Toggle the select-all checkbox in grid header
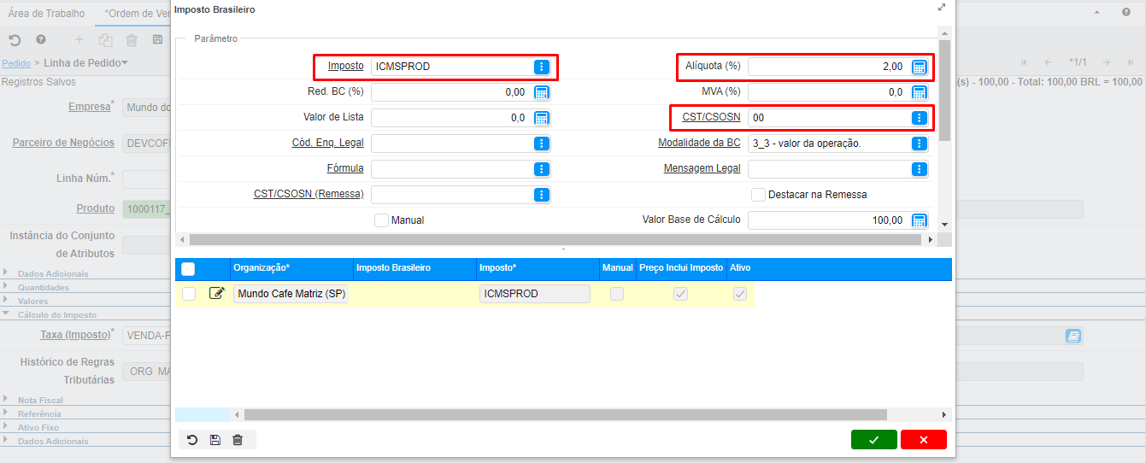The width and height of the screenshot is (1146, 463). (188, 269)
